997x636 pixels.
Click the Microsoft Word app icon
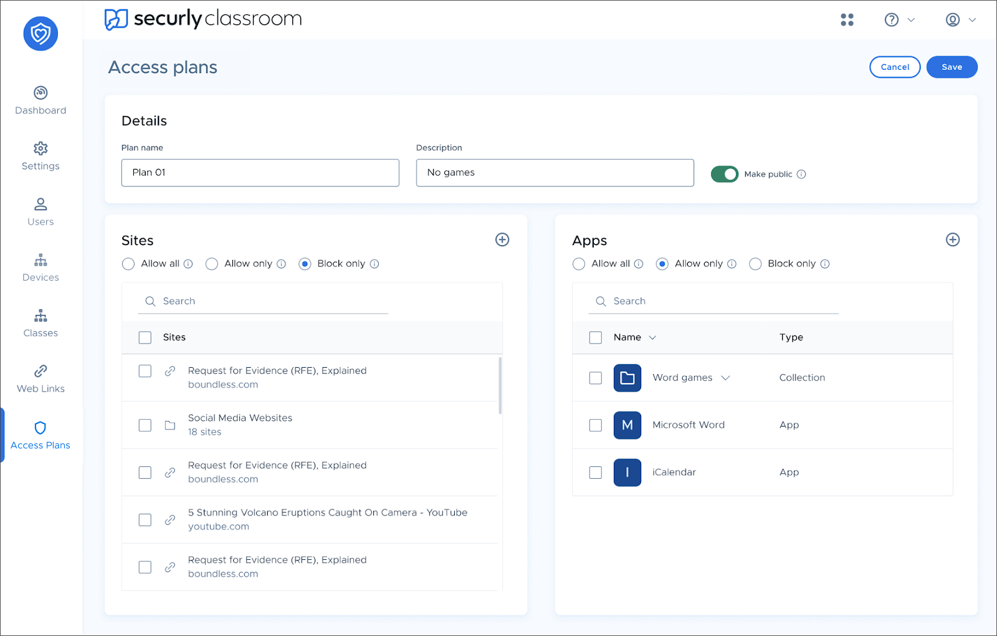coord(627,425)
